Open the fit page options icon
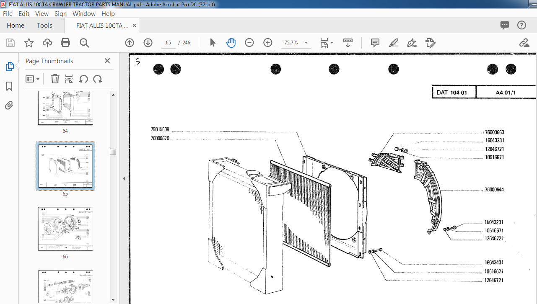Image resolution: width=537 pixels, height=304 pixels. [327, 43]
